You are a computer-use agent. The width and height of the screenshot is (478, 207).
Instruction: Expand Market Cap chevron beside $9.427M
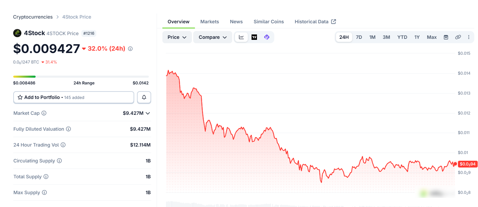147,113
